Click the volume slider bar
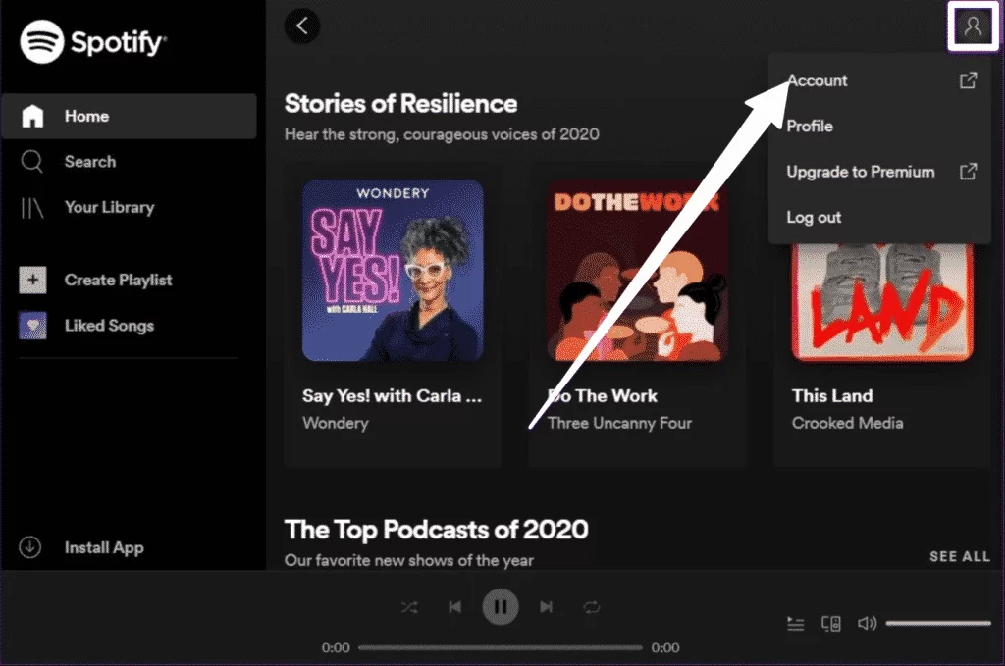 coord(938,623)
